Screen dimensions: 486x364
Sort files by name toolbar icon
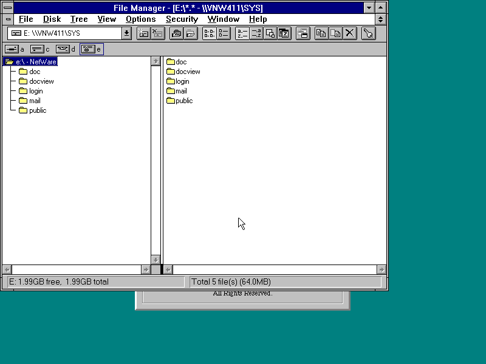(x=242, y=33)
